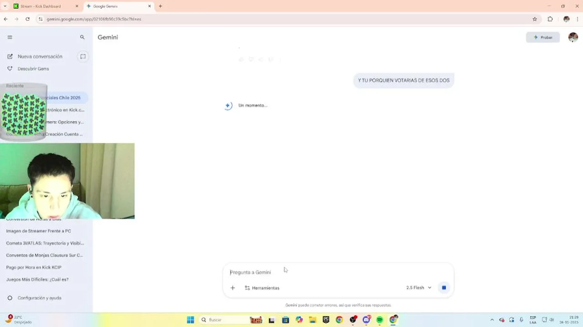Viewport: 583px width, 327px height.
Task: Stop the response with the stop button
Action: [x=444, y=287]
